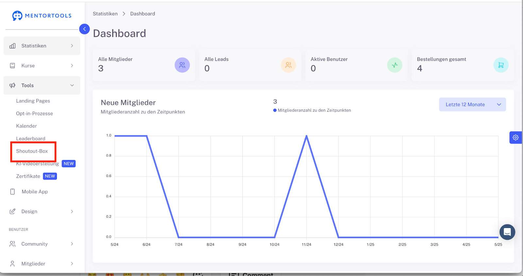Open settings gear on right edge
Screen dimensions: 523x276
point(515,138)
